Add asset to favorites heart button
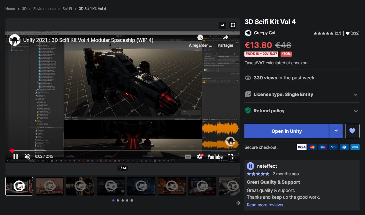Viewport: 365px width, 215px height. pos(352,131)
